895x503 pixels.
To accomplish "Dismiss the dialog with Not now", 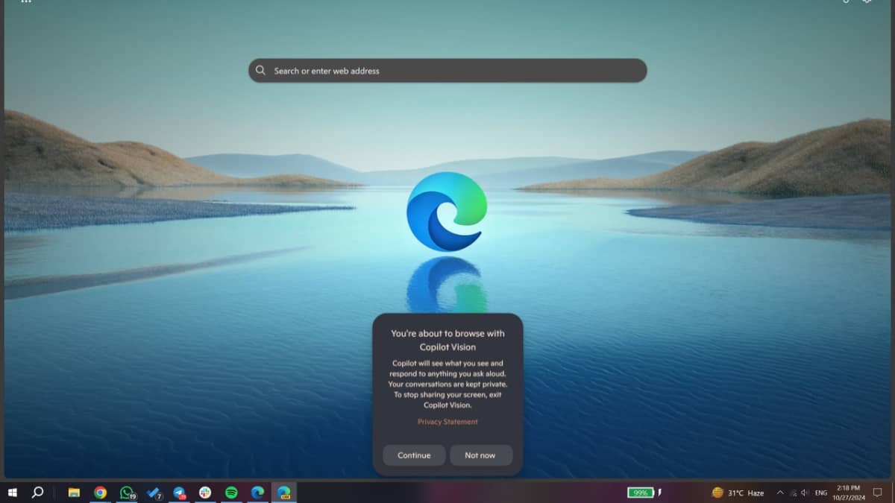I will click(480, 455).
